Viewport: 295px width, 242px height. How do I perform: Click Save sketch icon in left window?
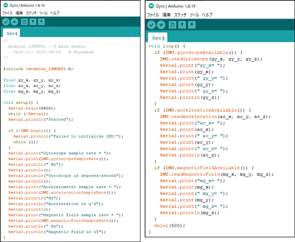click(42, 22)
